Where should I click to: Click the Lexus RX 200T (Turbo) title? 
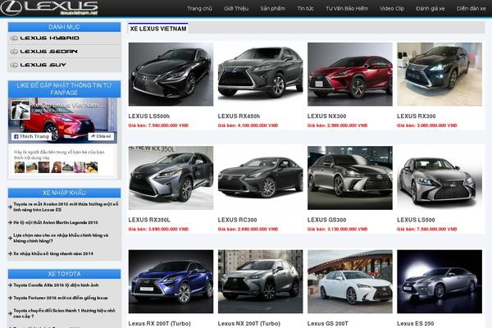tap(159, 323)
